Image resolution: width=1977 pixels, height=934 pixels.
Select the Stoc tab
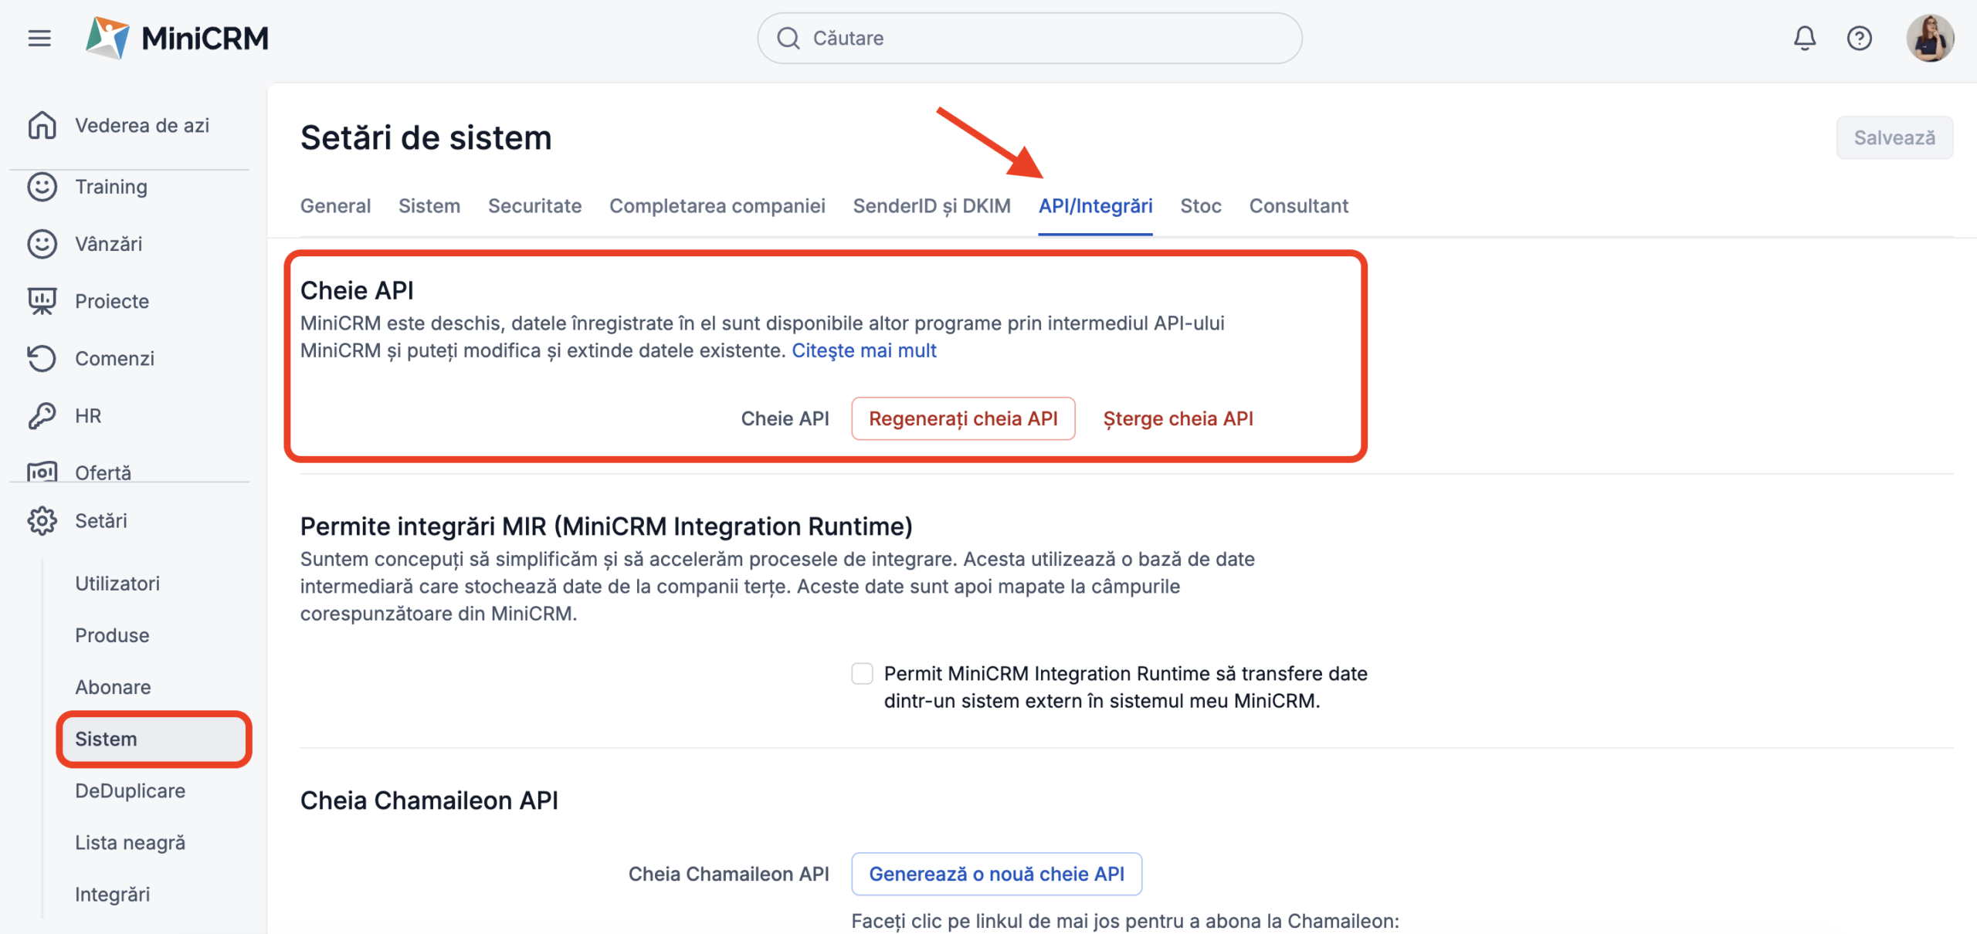(x=1200, y=206)
